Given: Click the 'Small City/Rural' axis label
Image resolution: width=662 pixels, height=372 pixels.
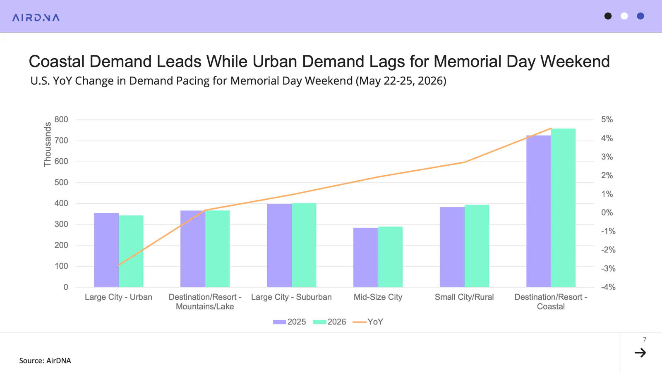Looking at the screenshot, I should coord(464,297).
